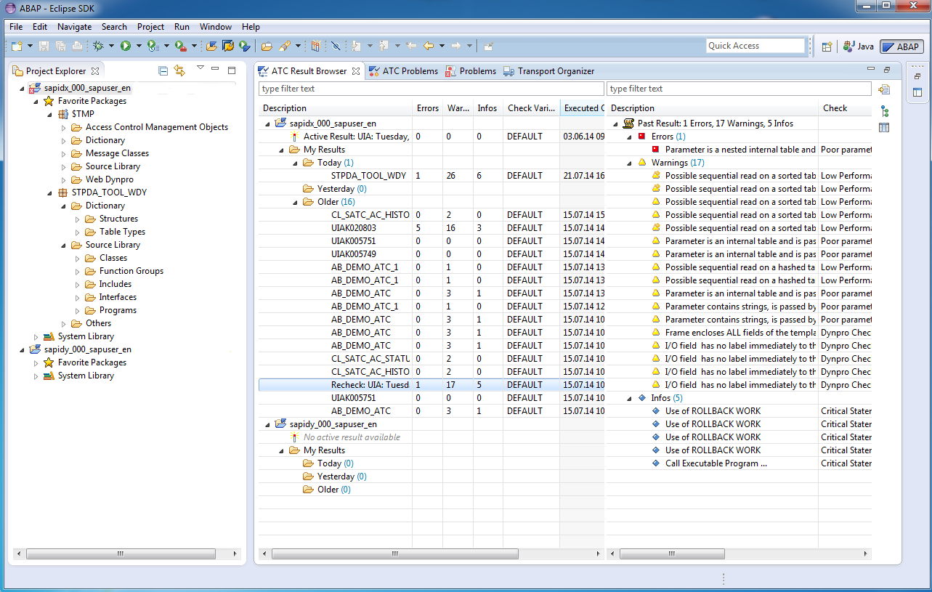
Task: Toggle Link with Editor in Project Explorer
Action: pos(179,70)
